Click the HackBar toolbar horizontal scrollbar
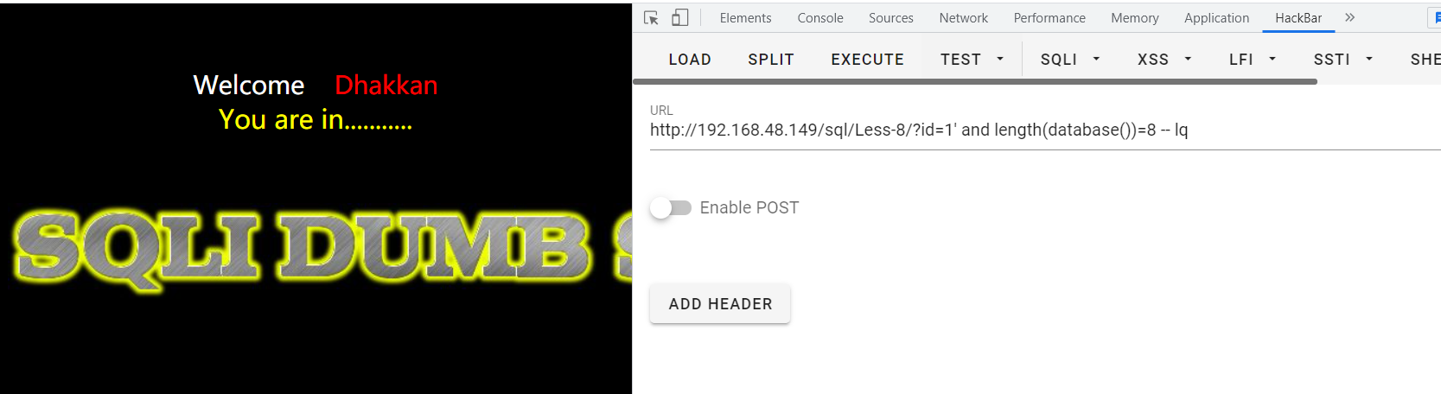1441x394 pixels. 975,81
